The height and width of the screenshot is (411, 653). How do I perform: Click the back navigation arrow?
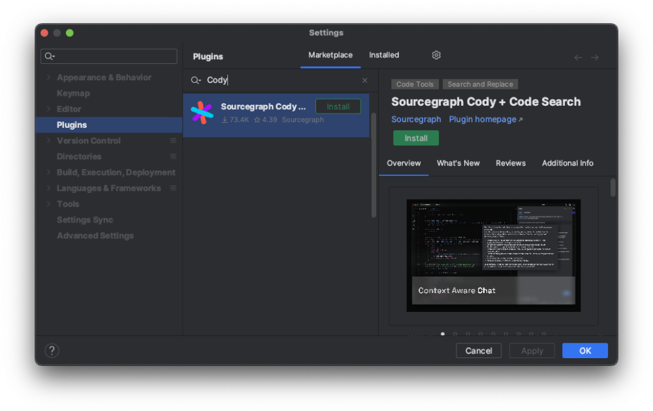coord(578,57)
